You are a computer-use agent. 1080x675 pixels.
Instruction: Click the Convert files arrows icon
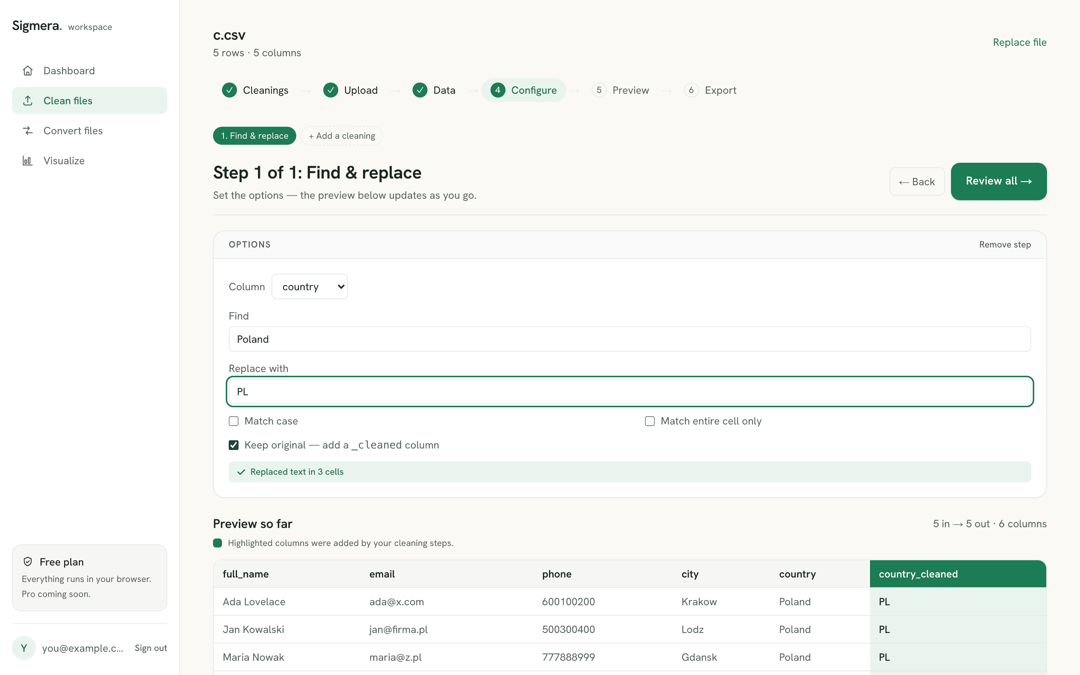pyautogui.click(x=28, y=130)
